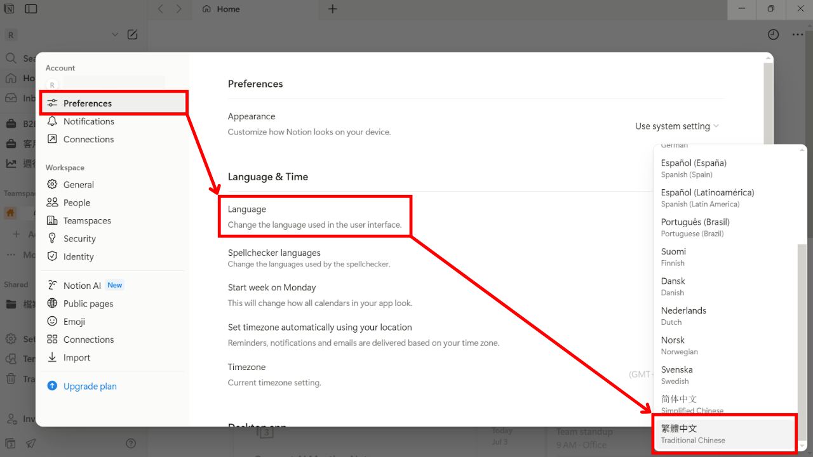Open updates clock icon top right
Screen dimensions: 813x457
773,35
